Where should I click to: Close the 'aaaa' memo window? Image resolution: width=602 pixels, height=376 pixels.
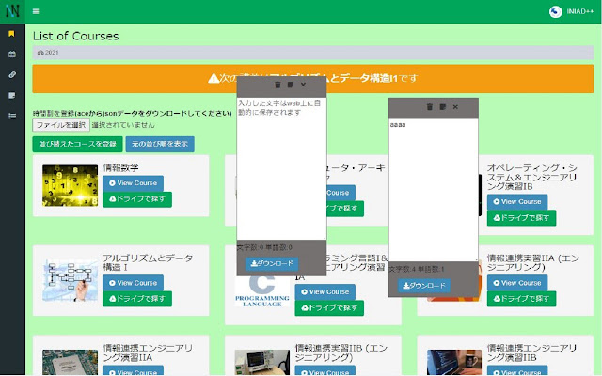point(455,107)
